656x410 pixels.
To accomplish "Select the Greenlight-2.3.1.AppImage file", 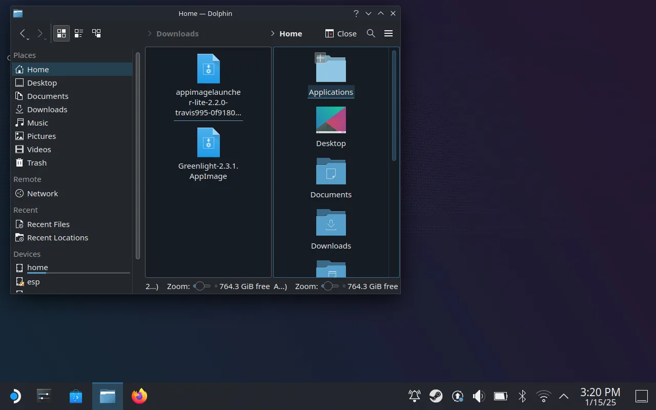I will pyautogui.click(x=208, y=142).
